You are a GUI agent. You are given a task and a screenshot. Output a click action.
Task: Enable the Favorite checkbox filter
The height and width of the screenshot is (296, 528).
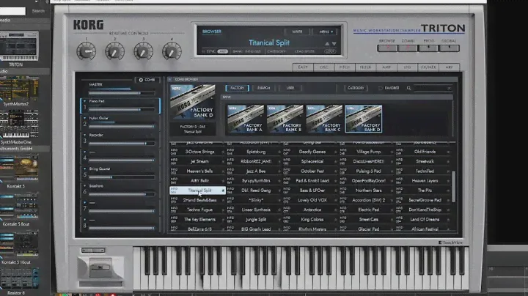tap(380, 88)
